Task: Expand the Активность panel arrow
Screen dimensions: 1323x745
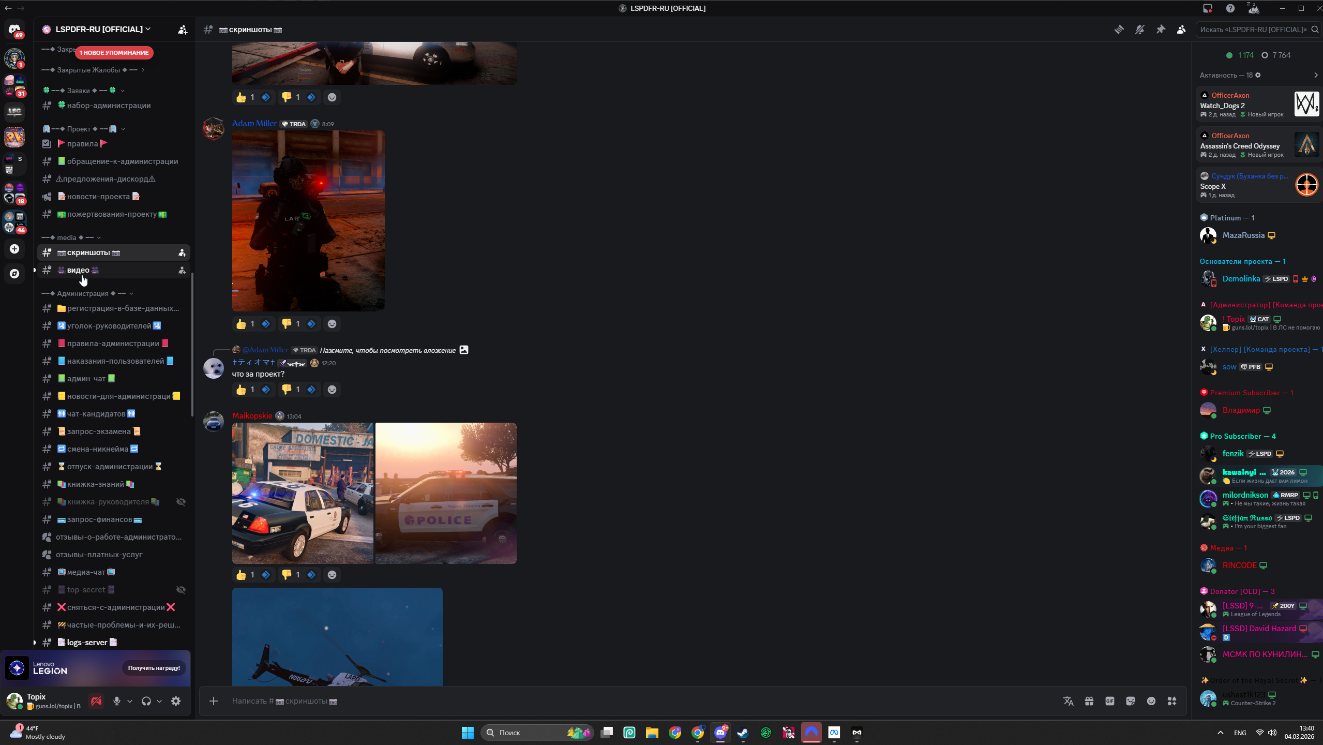Action: tap(1316, 75)
